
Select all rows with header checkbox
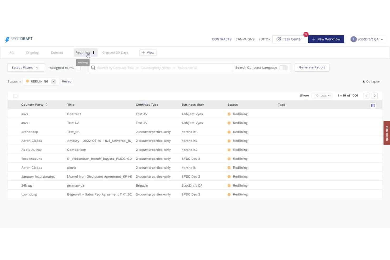[x=15, y=96]
